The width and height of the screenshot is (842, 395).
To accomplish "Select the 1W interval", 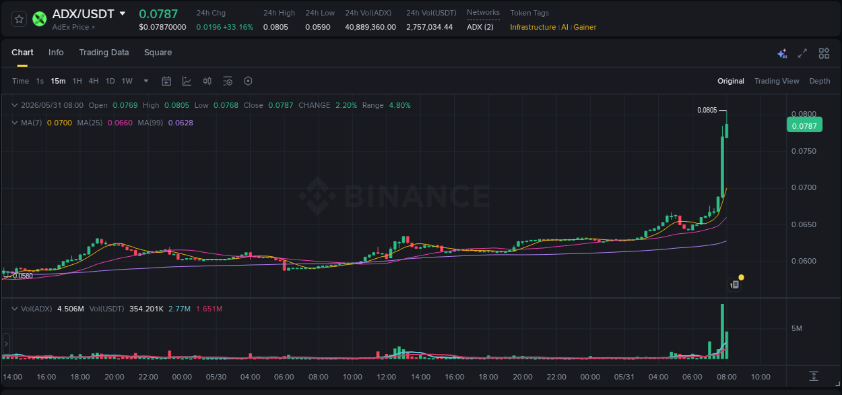I will pyautogui.click(x=127, y=81).
